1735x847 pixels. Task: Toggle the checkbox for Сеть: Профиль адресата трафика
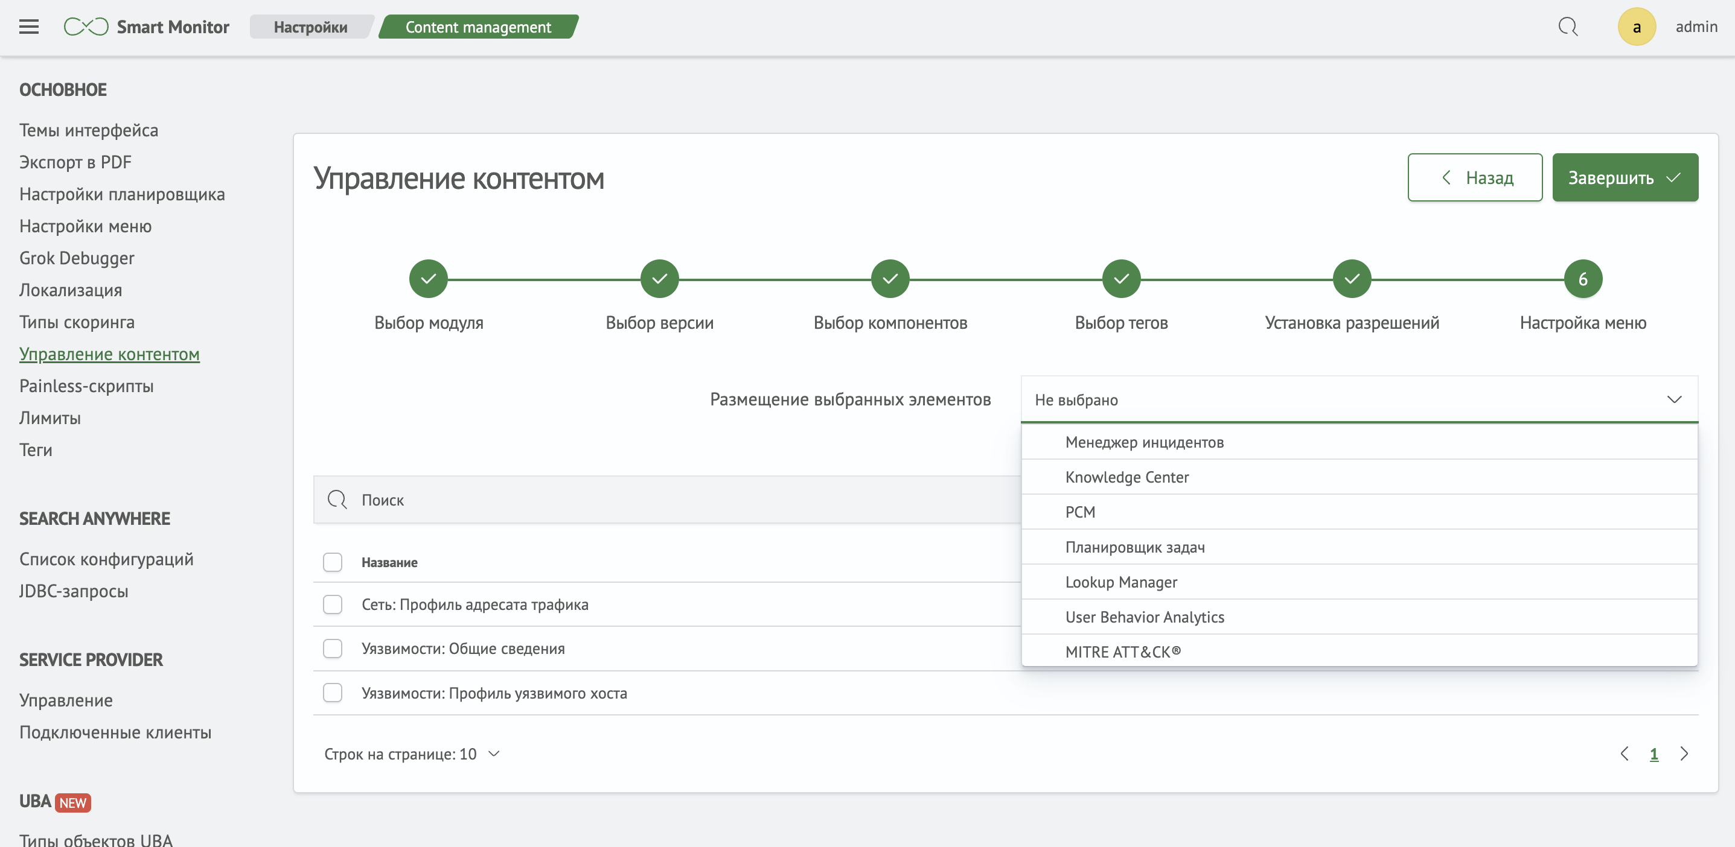[x=333, y=604]
